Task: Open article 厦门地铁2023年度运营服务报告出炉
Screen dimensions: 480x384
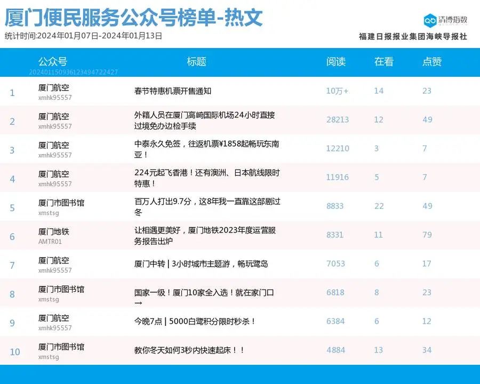Action: tap(205, 236)
